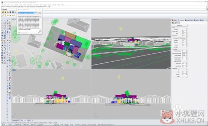Click the object properties circle icon
208x126 pixels.
pos(173,23)
